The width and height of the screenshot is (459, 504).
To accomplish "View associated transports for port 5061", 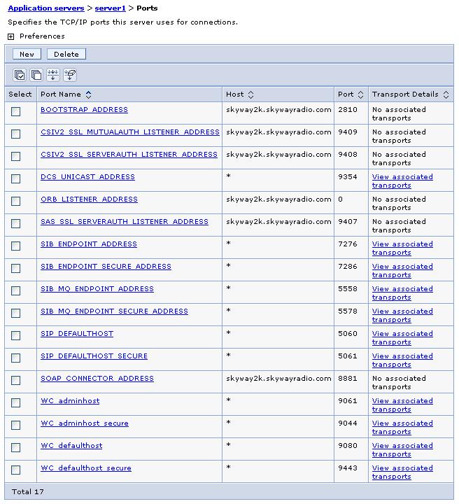I will 402,360.
